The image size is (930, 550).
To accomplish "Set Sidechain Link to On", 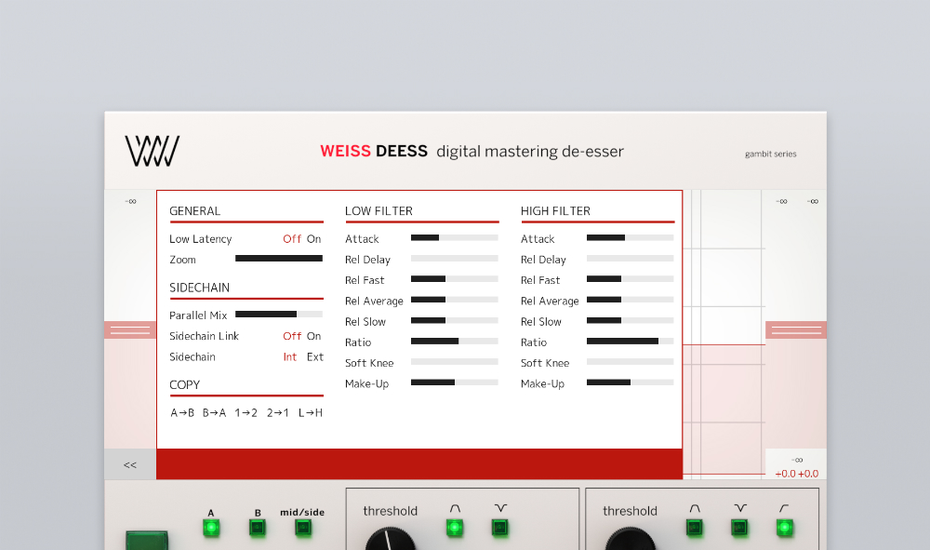I will (314, 336).
